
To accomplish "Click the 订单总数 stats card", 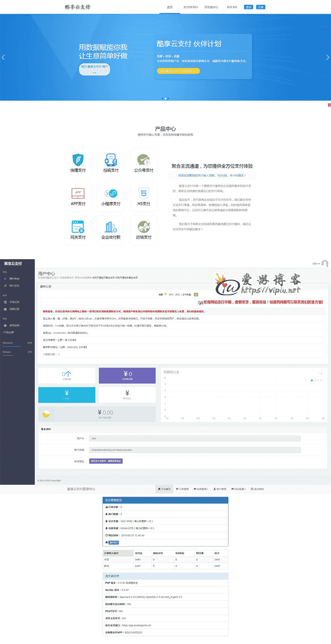I will coord(67,375).
